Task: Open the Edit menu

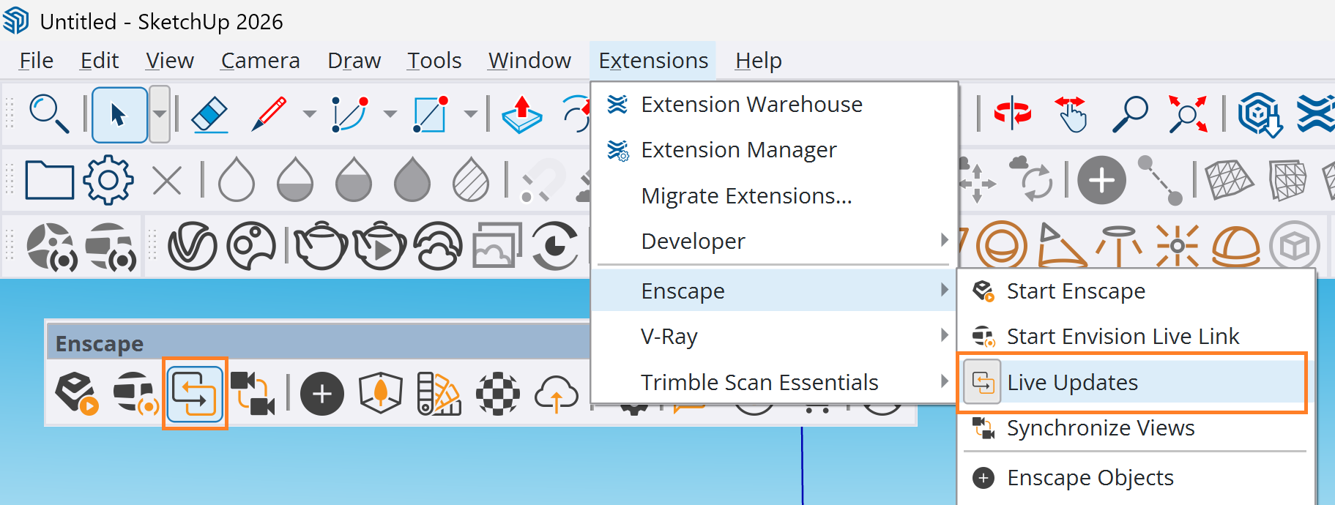Action: point(100,61)
